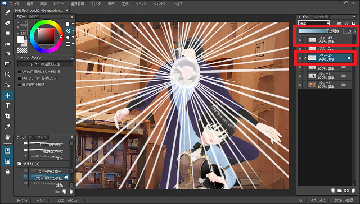Click the layer list's scroll-up arrow
Viewport: 360px width, 204px height.
(x=354, y=38)
